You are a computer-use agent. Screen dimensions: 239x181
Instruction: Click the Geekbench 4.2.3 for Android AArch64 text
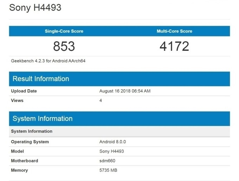[48, 61]
